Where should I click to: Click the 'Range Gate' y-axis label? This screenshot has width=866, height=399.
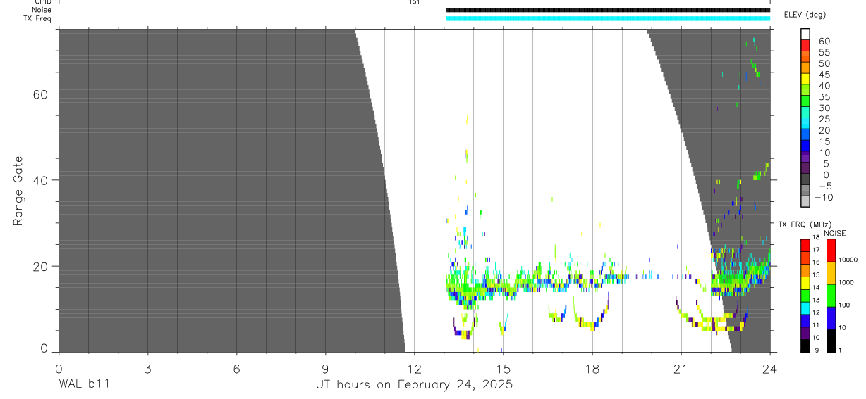(18, 191)
